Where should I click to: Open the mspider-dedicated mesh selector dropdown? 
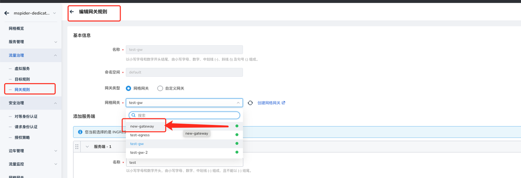coord(55,13)
